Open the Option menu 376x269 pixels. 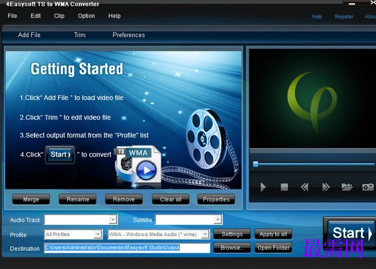87,16
